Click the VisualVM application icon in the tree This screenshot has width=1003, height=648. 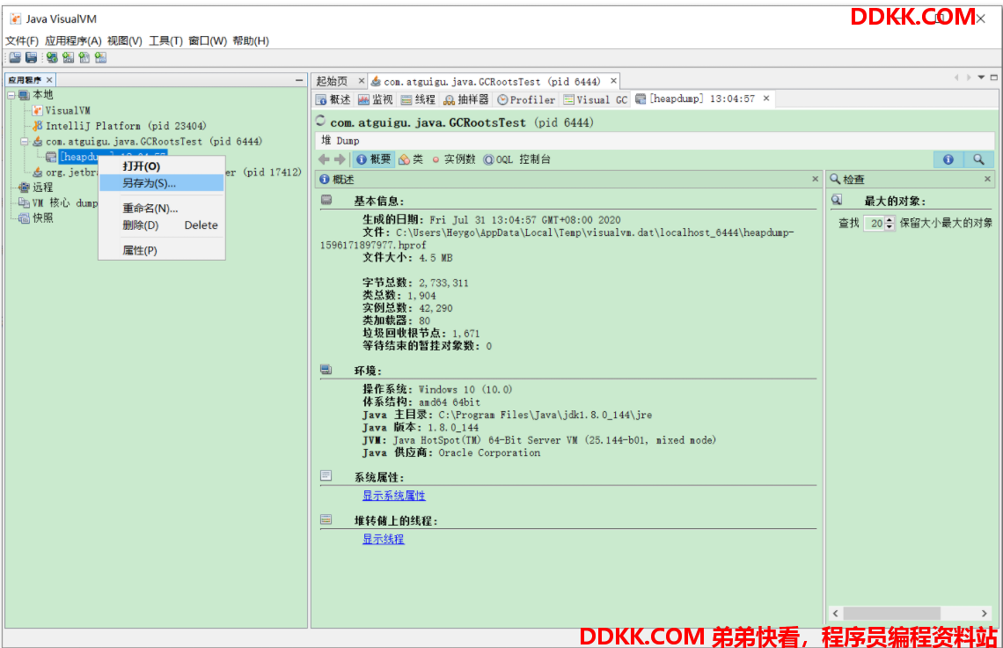coord(37,110)
